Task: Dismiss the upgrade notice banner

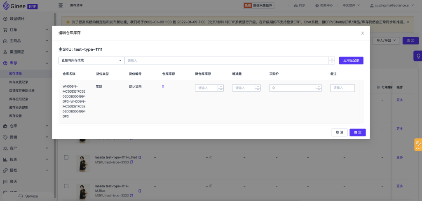Action: coord(408,21)
